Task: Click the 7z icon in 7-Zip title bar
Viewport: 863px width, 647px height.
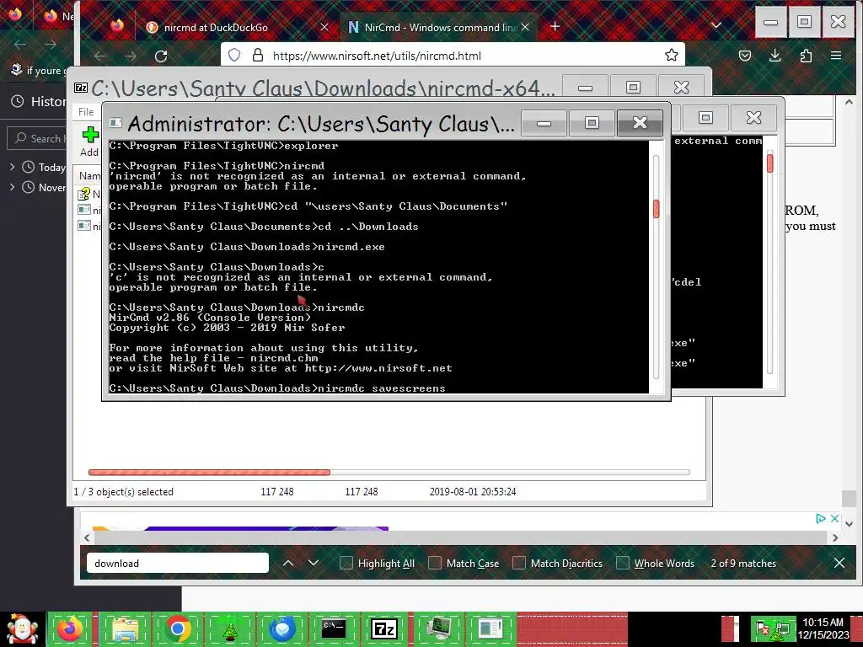Action: (x=81, y=88)
